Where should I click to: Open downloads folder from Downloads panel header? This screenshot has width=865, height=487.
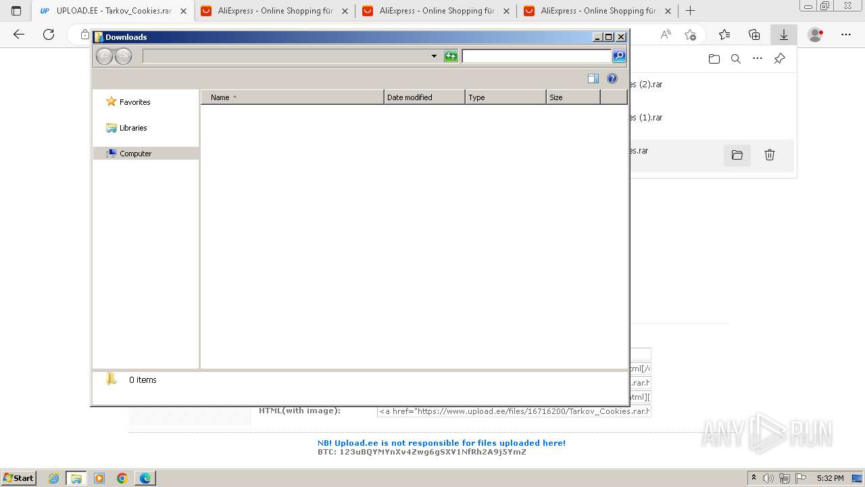(x=714, y=59)
